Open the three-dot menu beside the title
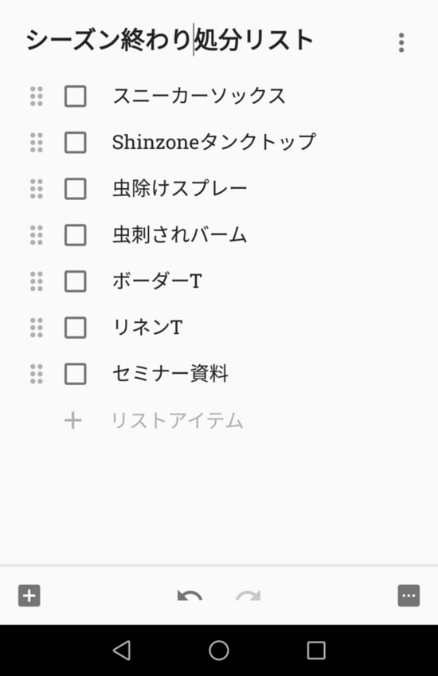Screen dimensions: 438x676 [x=401, y=43]
